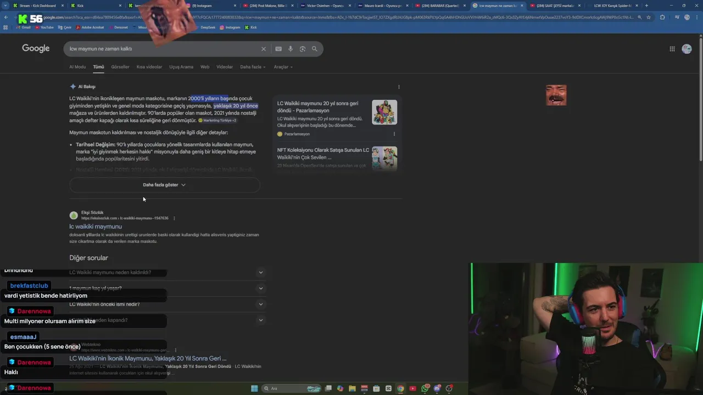Image resolution: width=703 pixels, height=395 pixels.
Task: Open AI Bakışı options three-dot menu
Action: pos(399,87)
